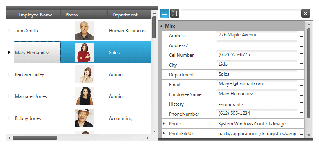
Task: Select the CellNumber property label
Action: click(x=181, y=55)
